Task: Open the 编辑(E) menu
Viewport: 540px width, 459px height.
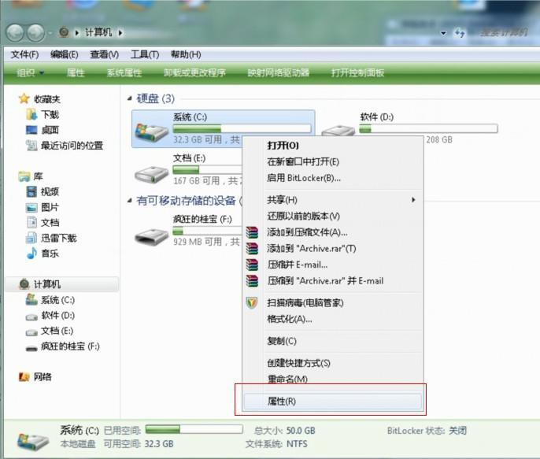Action: tap(64, 54)
